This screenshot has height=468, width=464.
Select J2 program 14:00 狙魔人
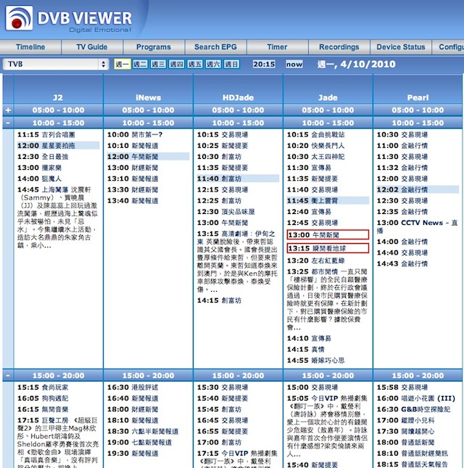39,178
